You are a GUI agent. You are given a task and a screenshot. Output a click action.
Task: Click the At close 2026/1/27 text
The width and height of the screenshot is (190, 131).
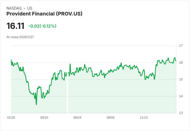click(x=20, y=37)
